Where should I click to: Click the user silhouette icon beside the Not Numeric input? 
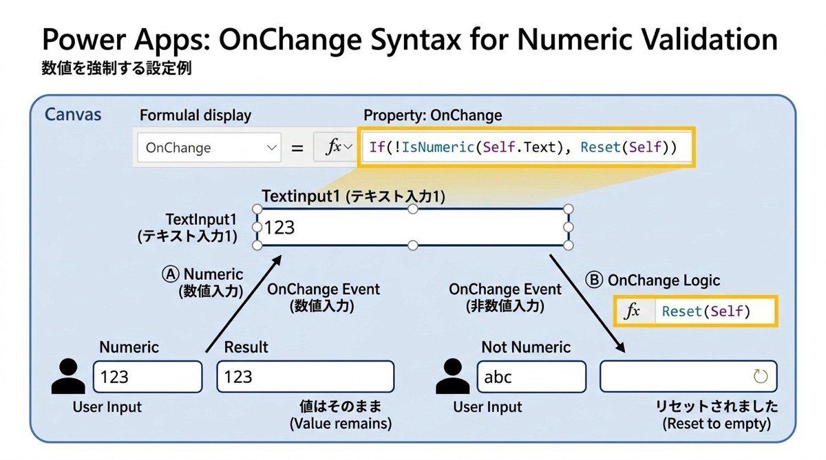pos(452,377)
